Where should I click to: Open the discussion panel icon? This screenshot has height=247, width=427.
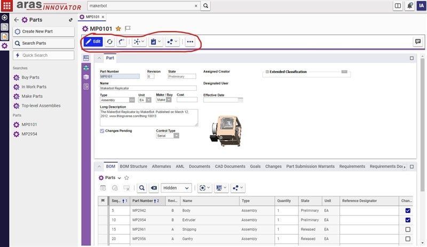click(417, 42)
